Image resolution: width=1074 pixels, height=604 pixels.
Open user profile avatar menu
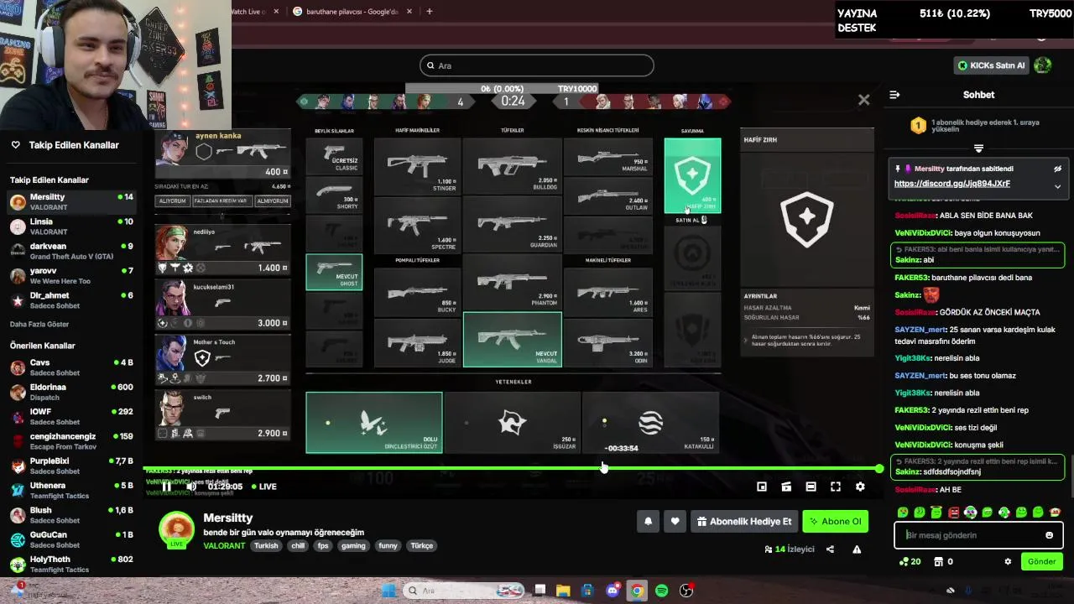point(1043,65)
